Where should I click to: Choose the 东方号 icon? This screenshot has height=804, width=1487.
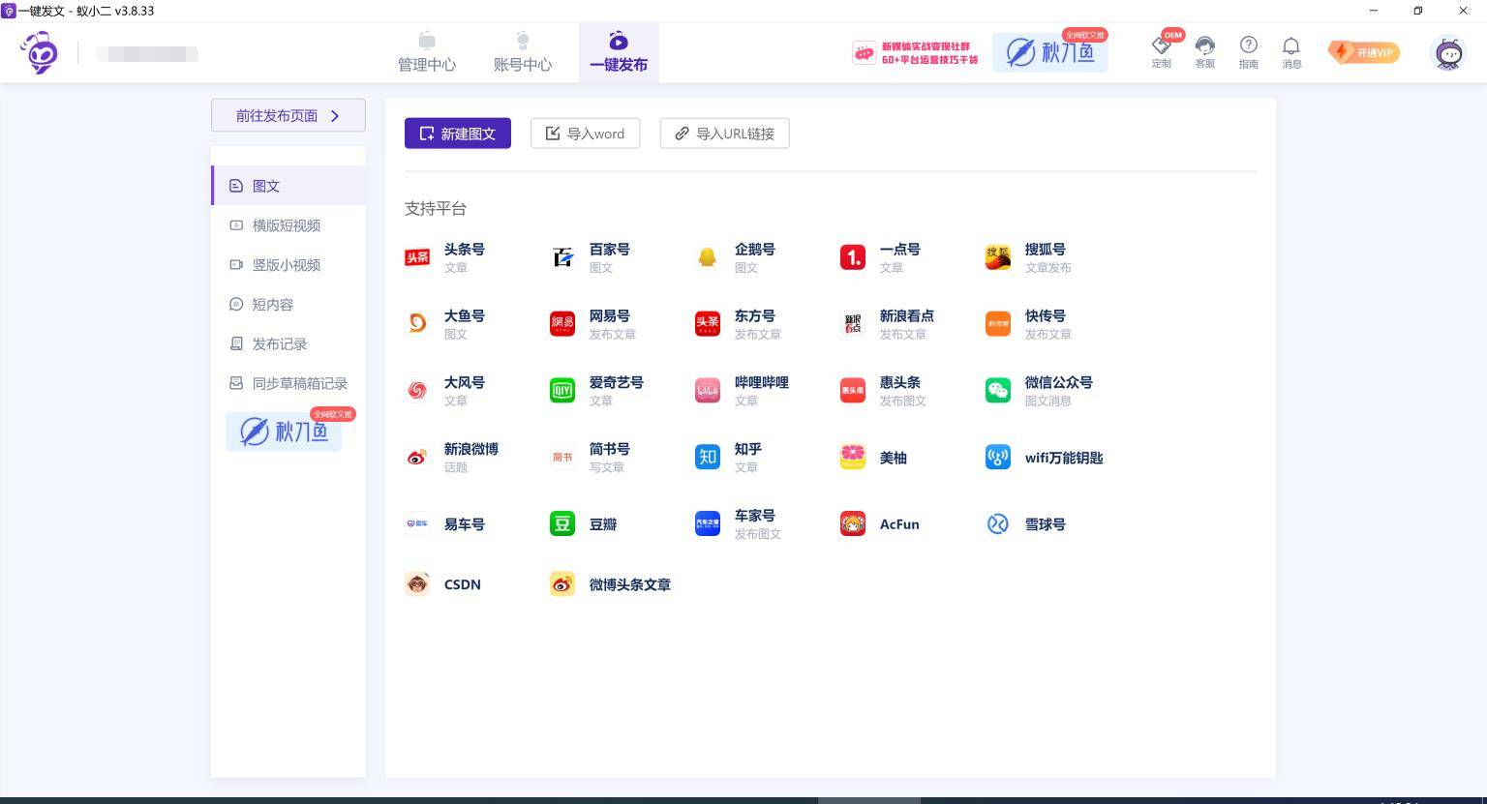(x=708, y=324)
